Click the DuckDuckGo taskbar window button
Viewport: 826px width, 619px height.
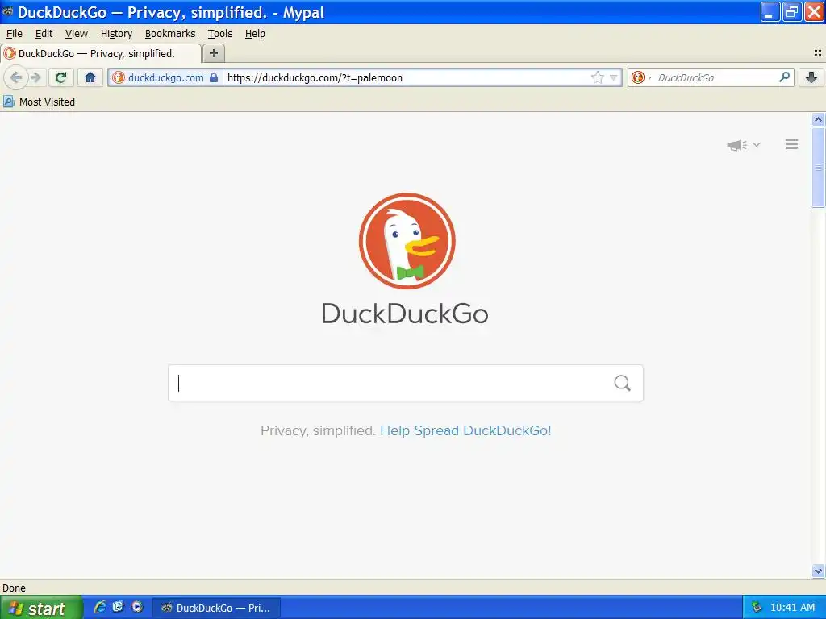216,608
